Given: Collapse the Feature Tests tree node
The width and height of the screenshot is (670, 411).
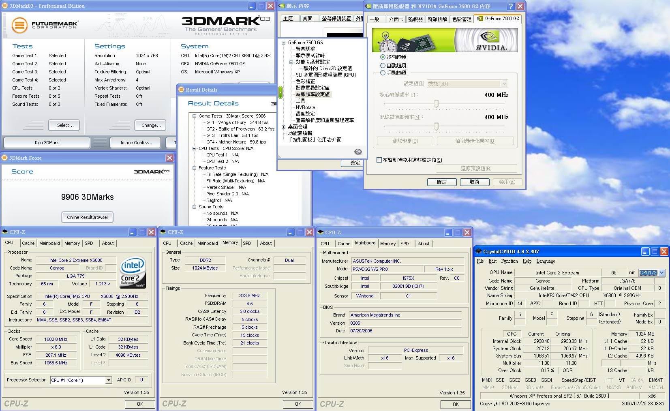Looking at the screenshot, I should click(195, 168).
